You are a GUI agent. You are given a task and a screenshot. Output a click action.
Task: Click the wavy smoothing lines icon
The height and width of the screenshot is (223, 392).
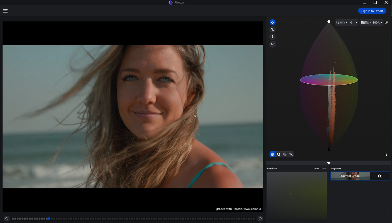point(340,22)
